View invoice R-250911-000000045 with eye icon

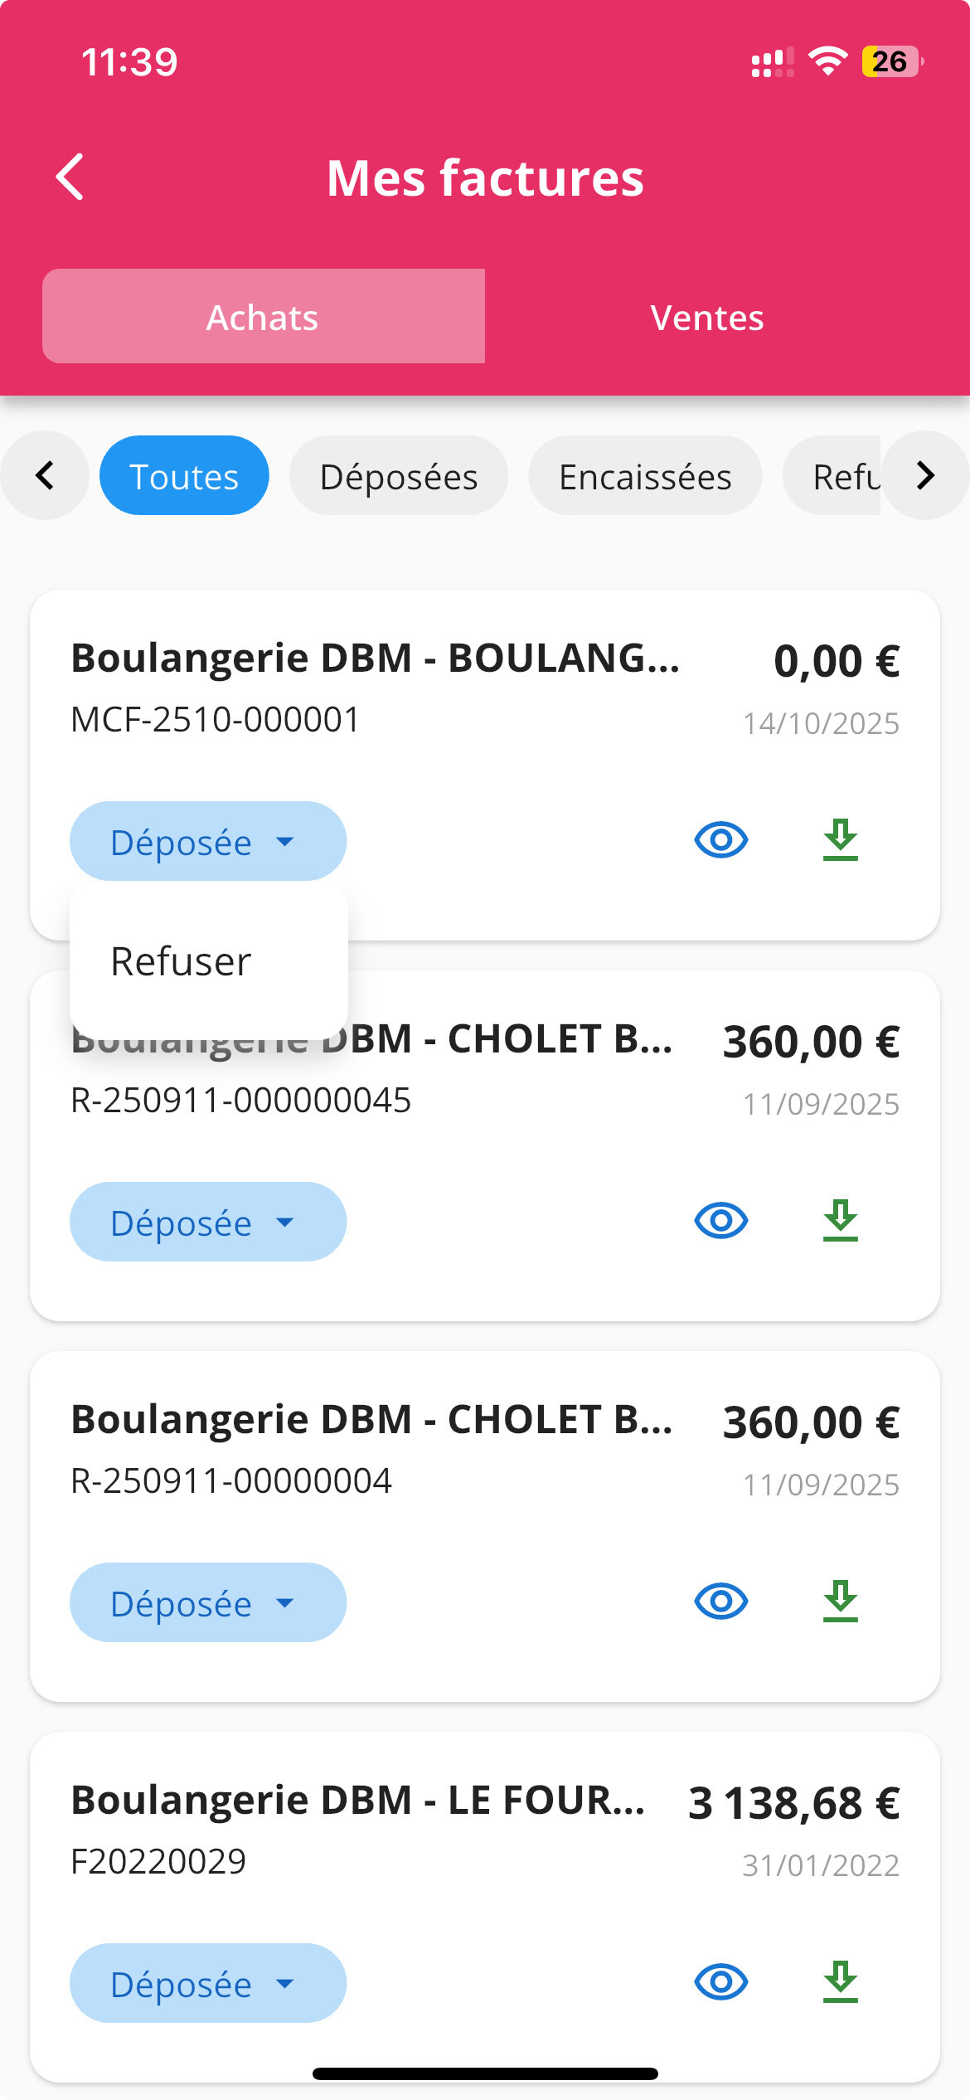click(720, 1221)
